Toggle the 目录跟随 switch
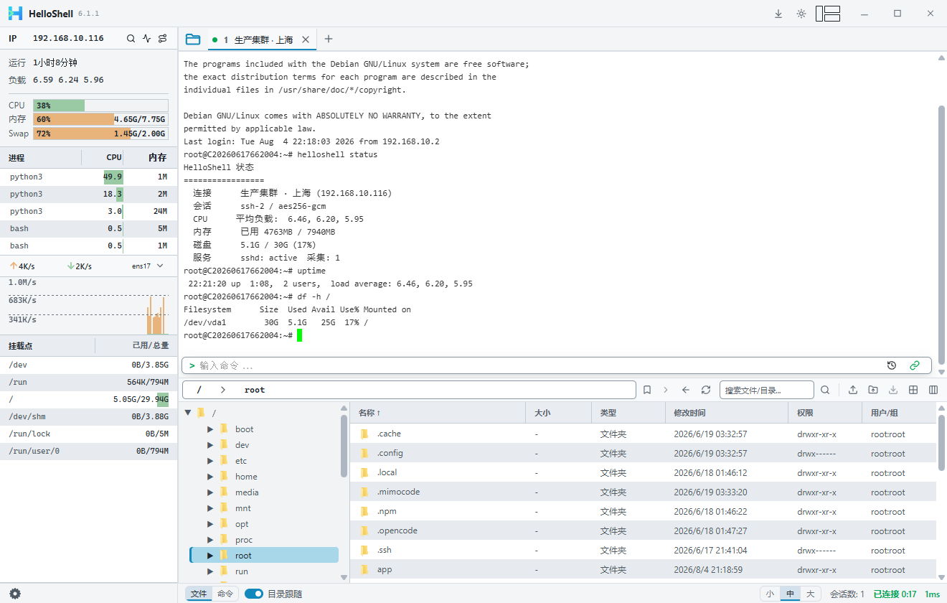Screen dimensions: 947x603 coord(254,594)
